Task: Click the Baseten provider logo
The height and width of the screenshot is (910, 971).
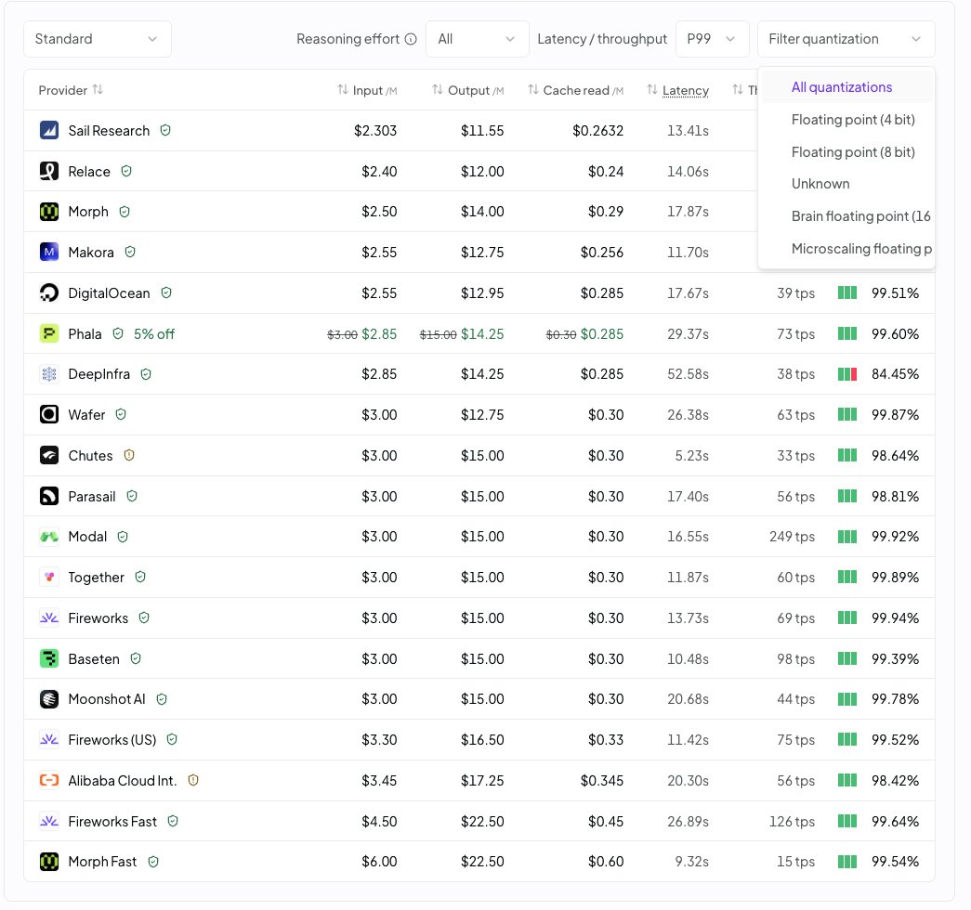Action: click(49, 659)
